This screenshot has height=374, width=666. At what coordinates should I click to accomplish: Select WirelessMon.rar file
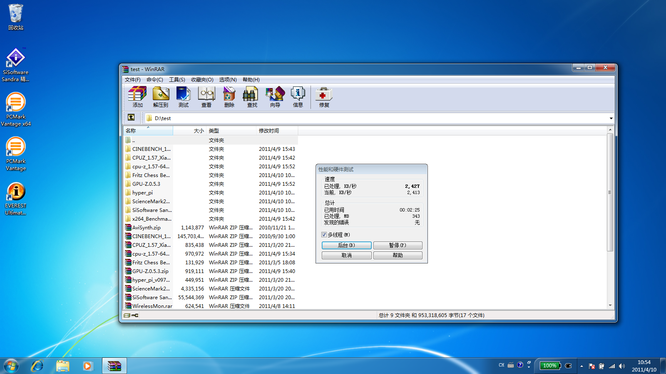210,306
